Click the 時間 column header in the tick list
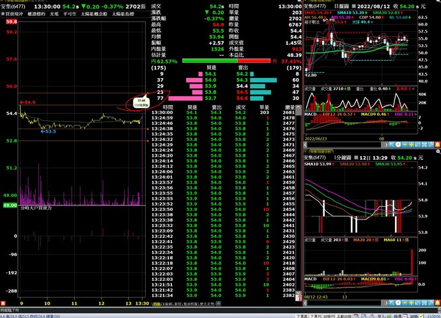Screen dimensions: 441x318 [167, 107]
